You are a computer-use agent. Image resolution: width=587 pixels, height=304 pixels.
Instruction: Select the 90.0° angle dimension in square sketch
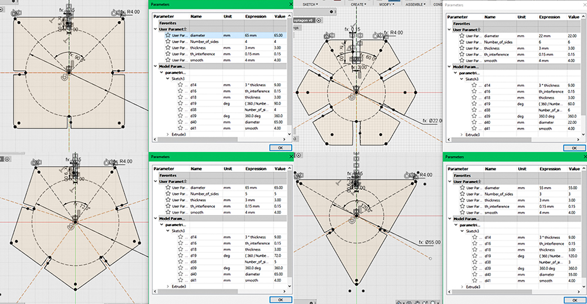77,58
